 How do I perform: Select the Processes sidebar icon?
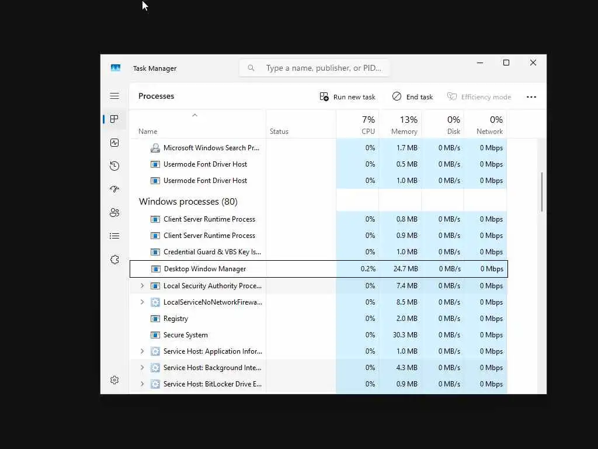(114, 119)
